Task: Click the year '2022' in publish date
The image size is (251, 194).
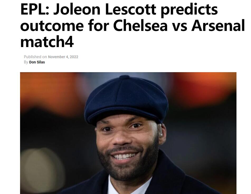Action: click(x=74, y=57)
